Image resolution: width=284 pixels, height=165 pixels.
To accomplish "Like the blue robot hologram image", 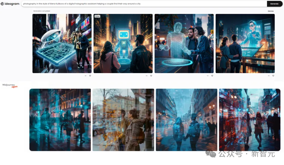I will (x=151, y=76).
